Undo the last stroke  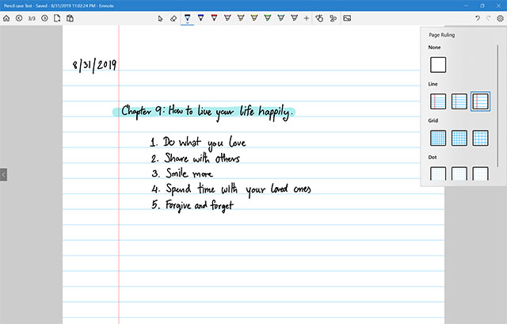477,17
